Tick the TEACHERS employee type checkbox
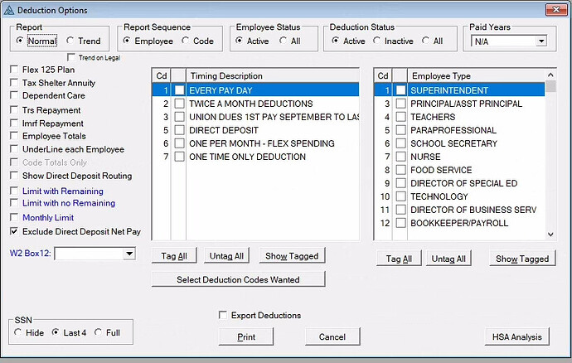 point(401,117)
